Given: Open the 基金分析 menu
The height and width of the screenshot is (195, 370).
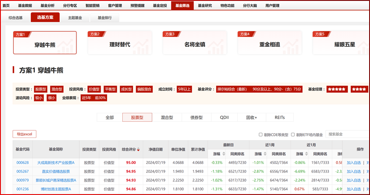Looking at the screenshot, I should coord(47,6).
